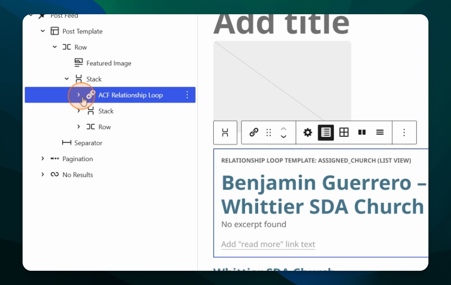Image resolution: width=451 pixels, height=285 pixels.
Task: Switch to list view layout
Action: pyautogui.click(x=326, y=133)
